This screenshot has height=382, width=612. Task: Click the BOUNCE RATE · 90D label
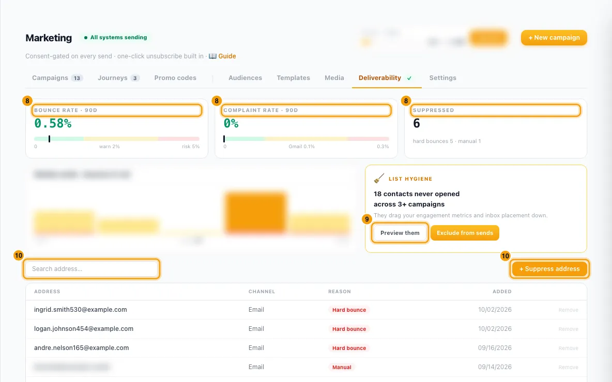(66, 110)
